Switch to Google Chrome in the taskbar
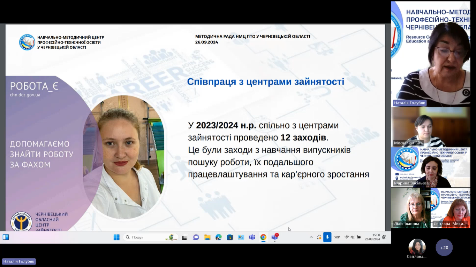Screen dimensions: 476x267 [x=263, y=237]
